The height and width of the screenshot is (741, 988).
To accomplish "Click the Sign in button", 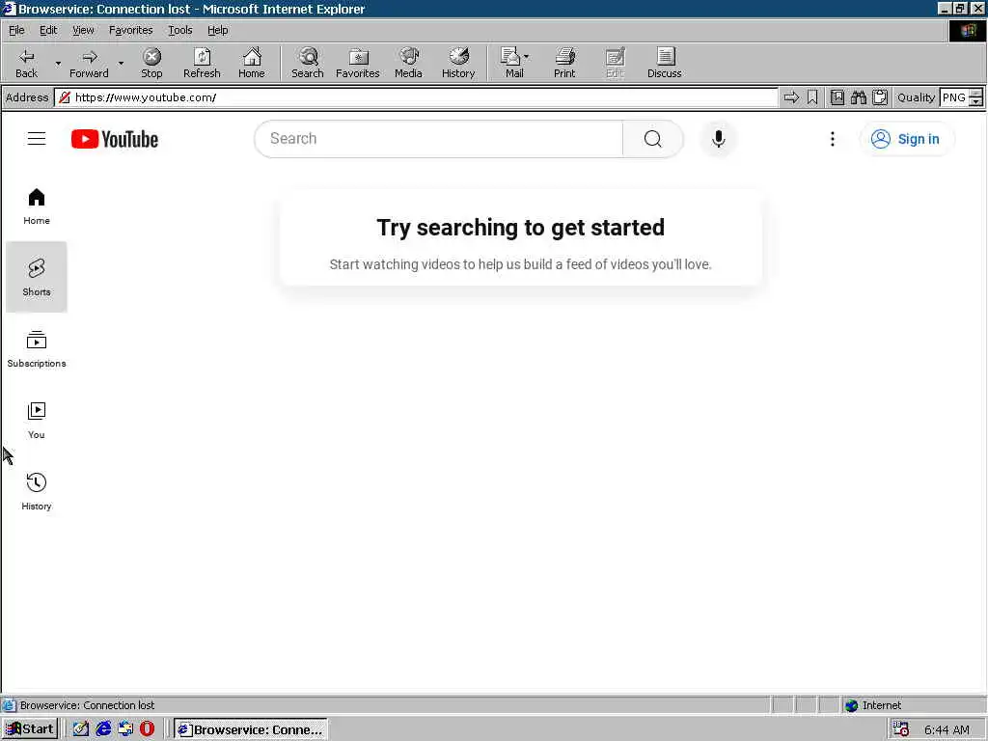I will pos(906,139).
